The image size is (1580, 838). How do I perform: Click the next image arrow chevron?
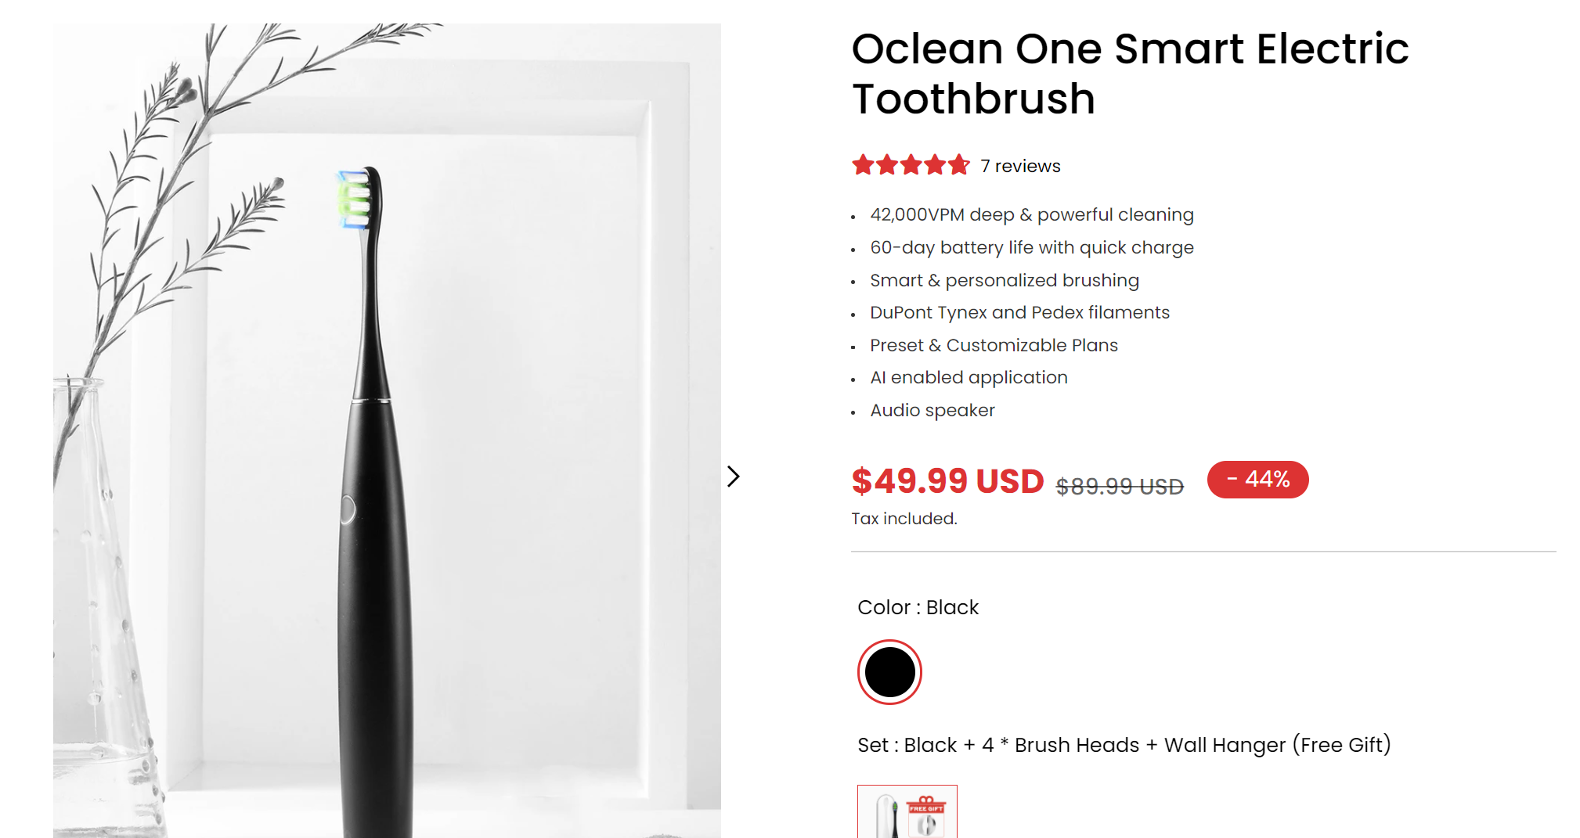[x=733, y=477]
